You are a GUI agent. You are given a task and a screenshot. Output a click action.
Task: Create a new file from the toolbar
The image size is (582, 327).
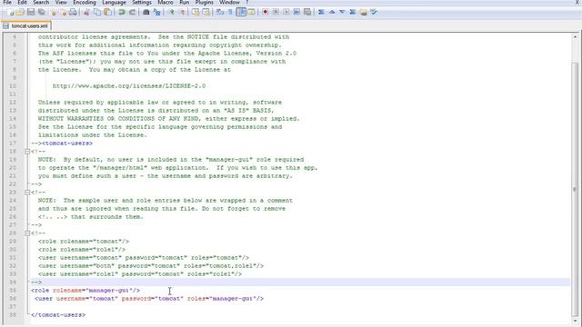(10, 12)
